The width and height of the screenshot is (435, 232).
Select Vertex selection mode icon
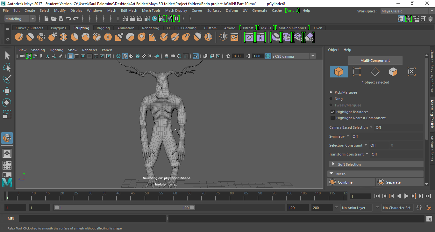357,72
